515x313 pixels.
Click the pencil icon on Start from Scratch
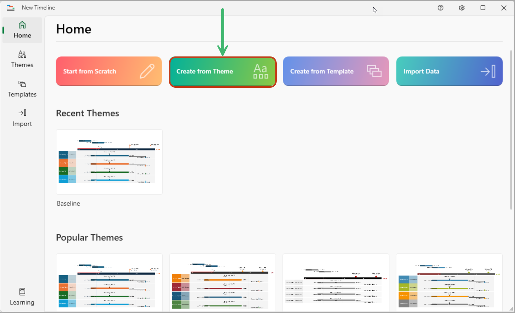(x=147, y=71)
